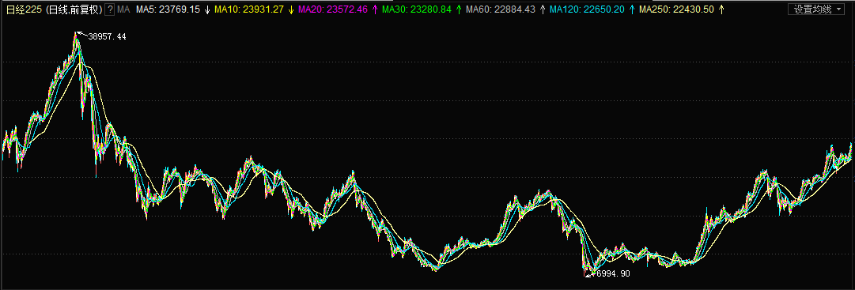855x290 pixels.
Task: Click the MA250: 22430.50 label
Action: (677, 9)
